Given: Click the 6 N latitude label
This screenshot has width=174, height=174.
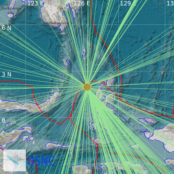Looking at the screenshot, I should pos(6,28).
